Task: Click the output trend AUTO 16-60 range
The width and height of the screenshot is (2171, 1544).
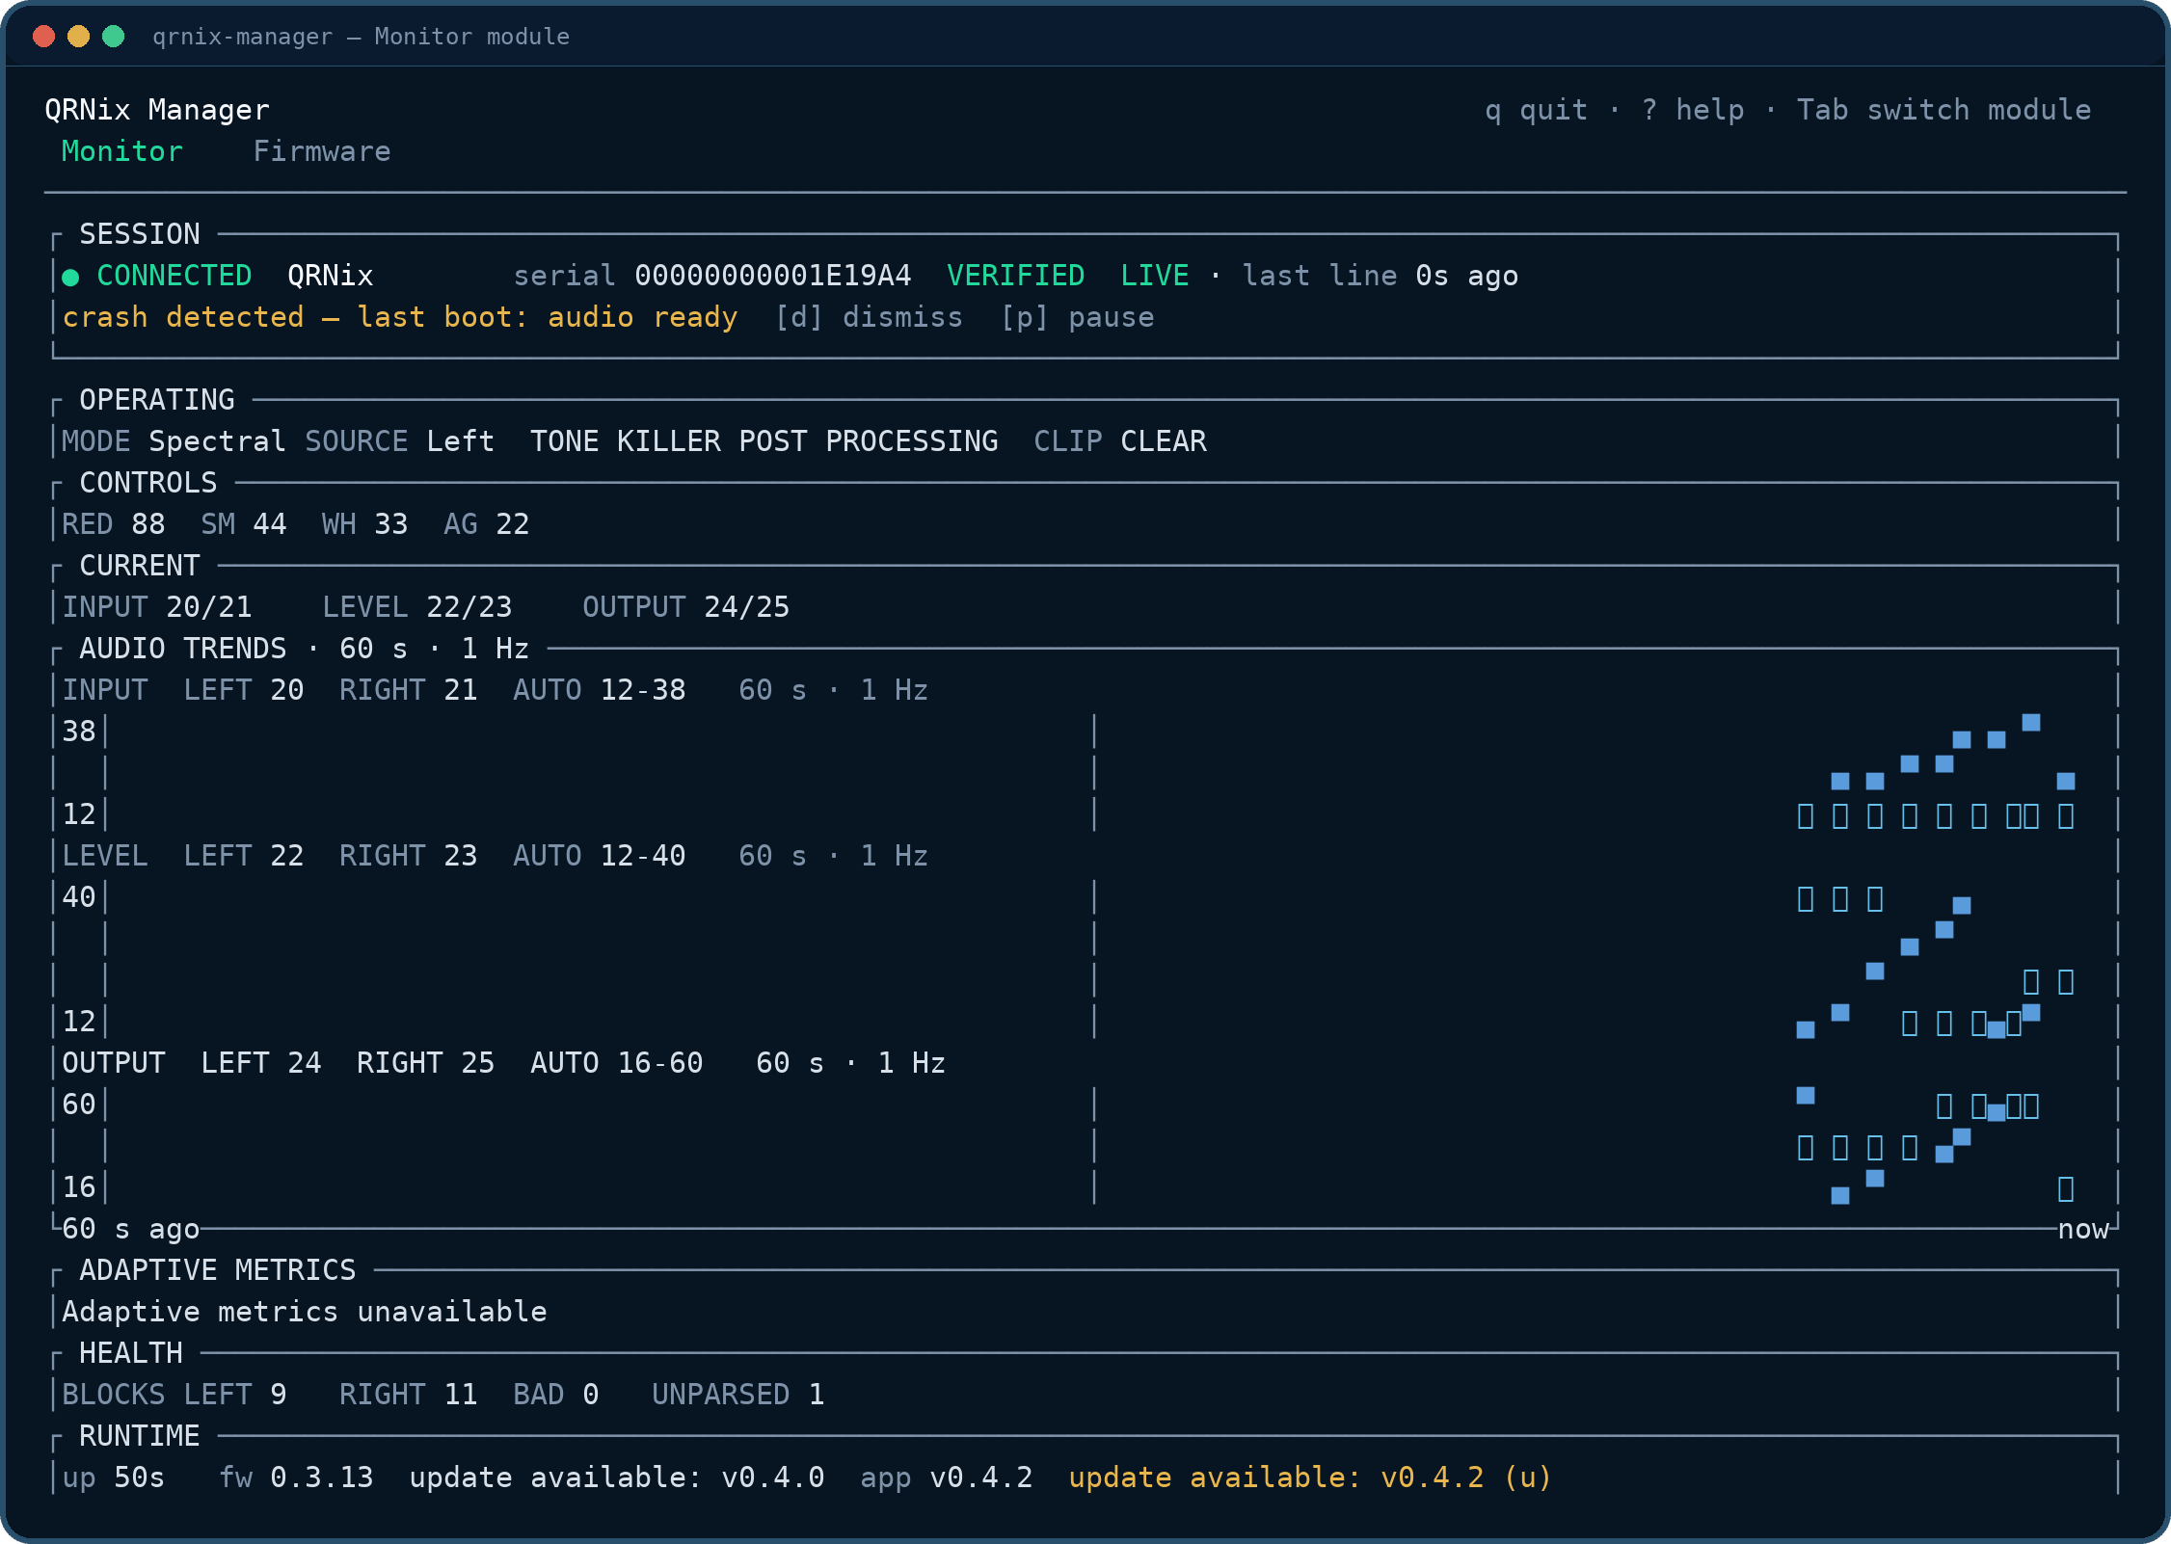Action: (x=617, y=1063)
